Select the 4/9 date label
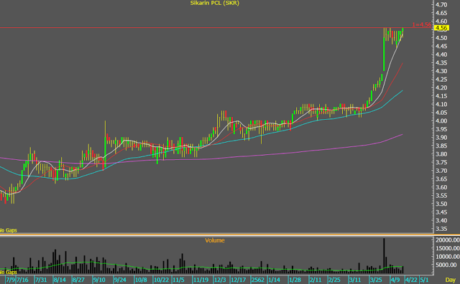The width and height of the screenshot is (460, 284). (x=395, y=280)
